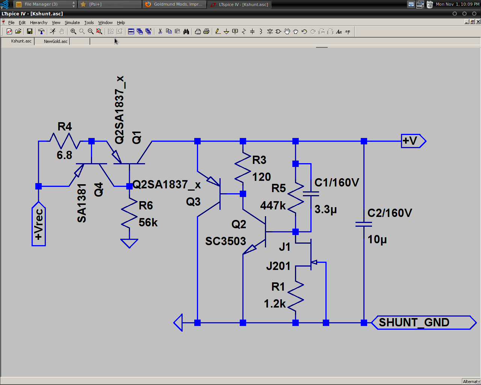Select the Drag closed-hand tool
The height and width of the screenshot is (385, 481).
(x=296, y=32)
